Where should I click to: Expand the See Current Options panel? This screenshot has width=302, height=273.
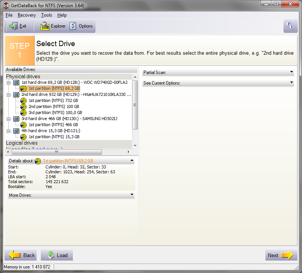point(291,82)
